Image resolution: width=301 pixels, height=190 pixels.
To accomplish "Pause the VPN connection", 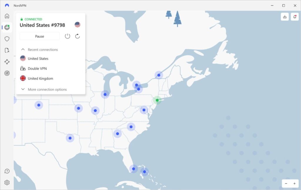I will point(40,36).
